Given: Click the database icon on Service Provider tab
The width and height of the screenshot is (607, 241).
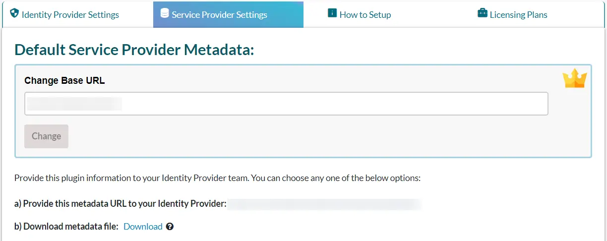Looking at the screenshot, I should 165,14.
